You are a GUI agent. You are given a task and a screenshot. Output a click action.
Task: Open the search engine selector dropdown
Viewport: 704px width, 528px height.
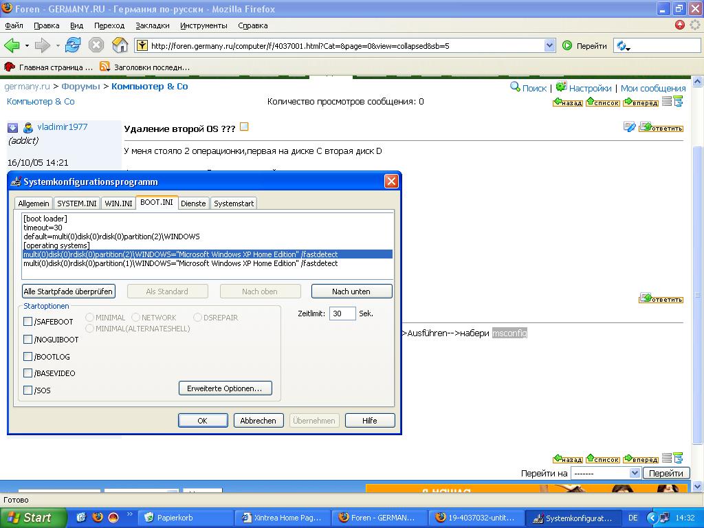[623, 46]
